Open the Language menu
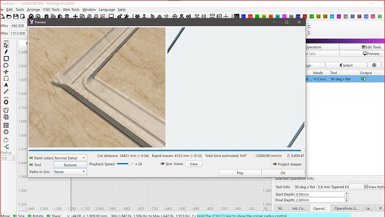The height and width of the screenshot is (217, 385). coord(107,9)
